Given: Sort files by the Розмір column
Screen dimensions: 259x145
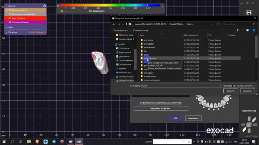Looking at the screenshot, I should 232,35.
